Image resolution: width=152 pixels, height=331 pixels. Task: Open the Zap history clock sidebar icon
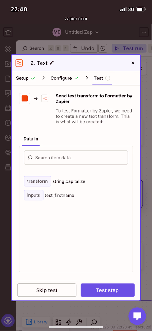pyautogui.click(x=8, y=123)
